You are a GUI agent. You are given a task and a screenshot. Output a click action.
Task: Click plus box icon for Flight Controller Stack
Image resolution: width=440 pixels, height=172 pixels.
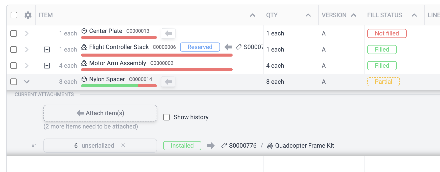(47, 50)
